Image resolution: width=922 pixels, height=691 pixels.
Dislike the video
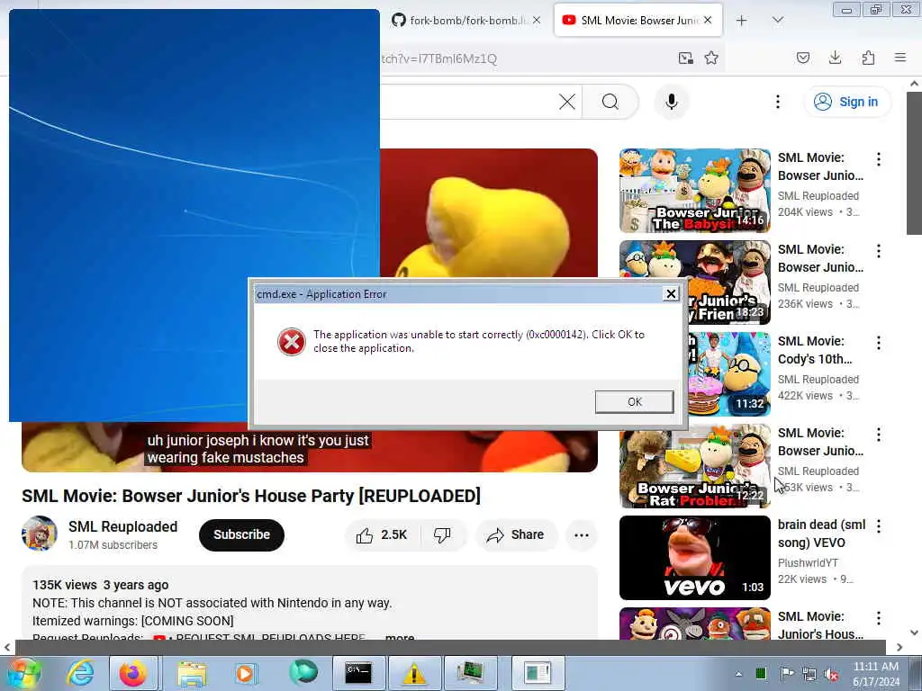pos(442,534)
